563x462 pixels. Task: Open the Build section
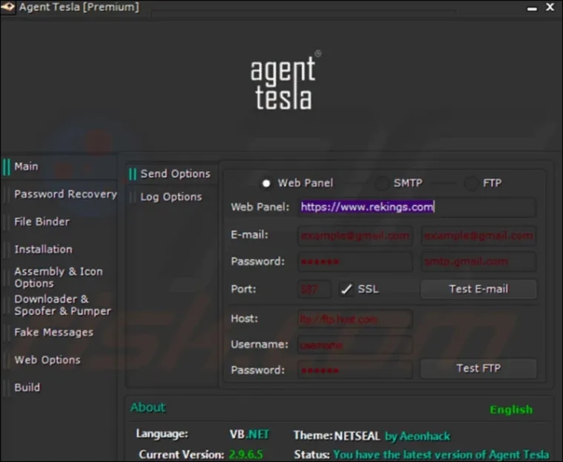coord(27,387)
